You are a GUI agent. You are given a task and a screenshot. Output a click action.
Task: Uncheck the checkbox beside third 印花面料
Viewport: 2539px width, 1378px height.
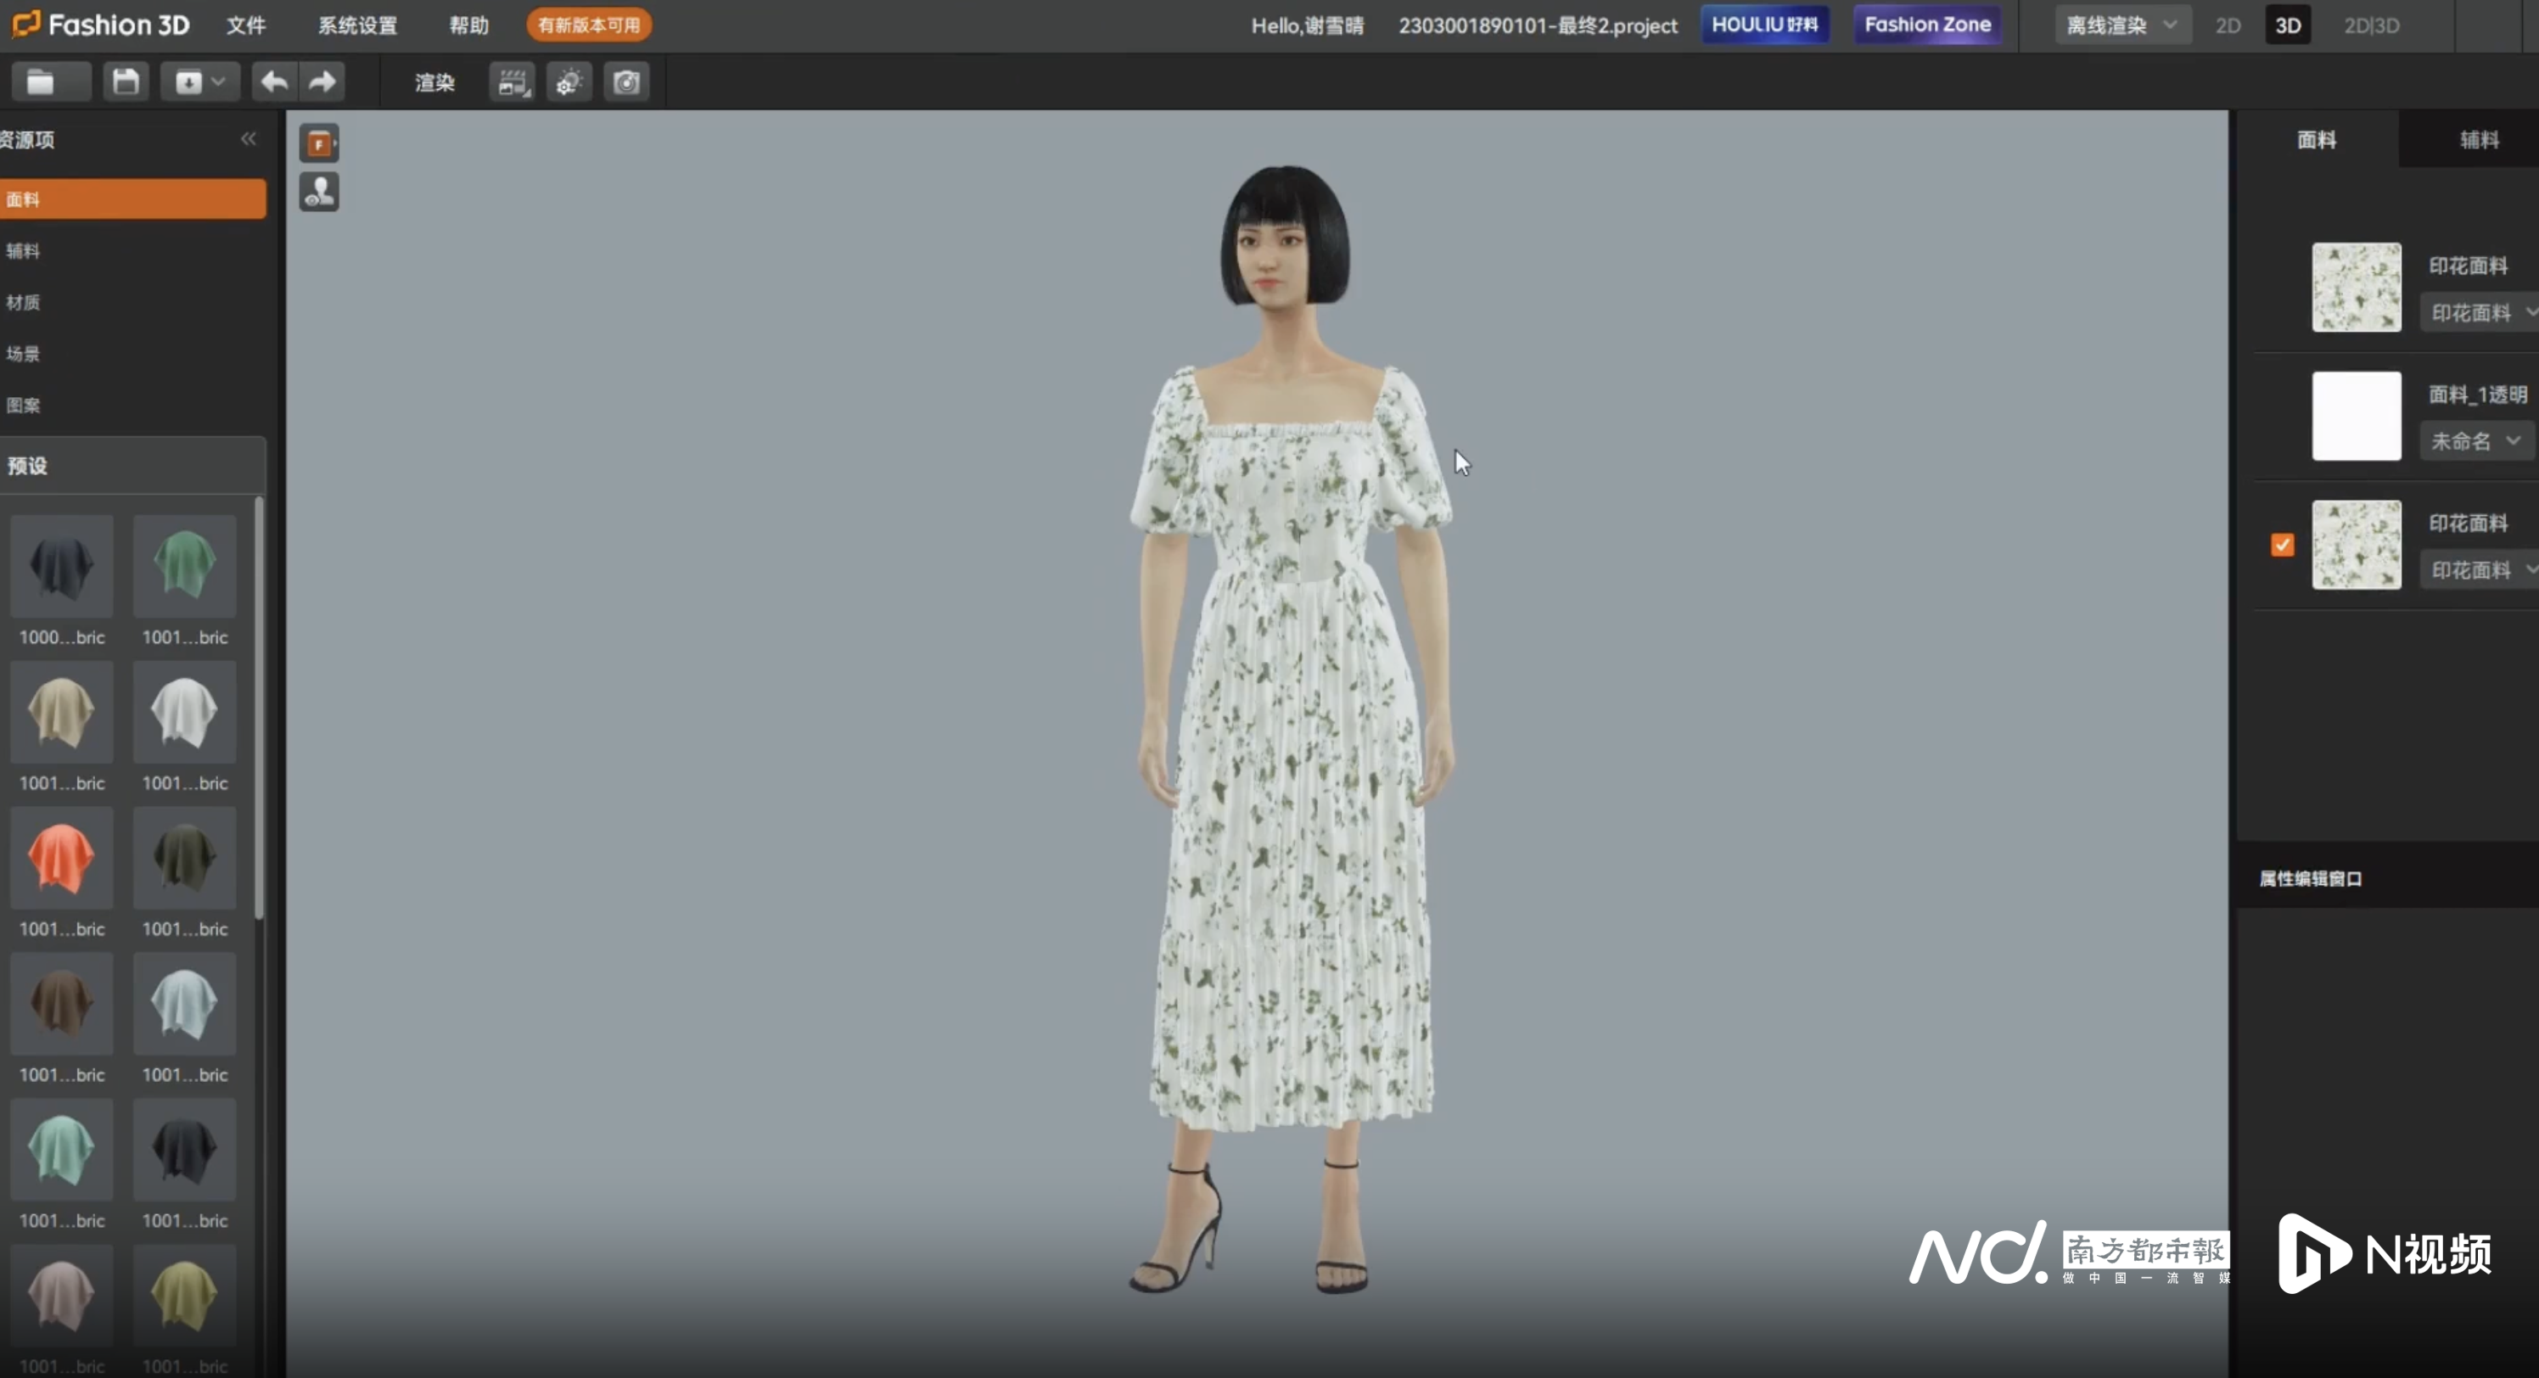[x=2283, y=545]
